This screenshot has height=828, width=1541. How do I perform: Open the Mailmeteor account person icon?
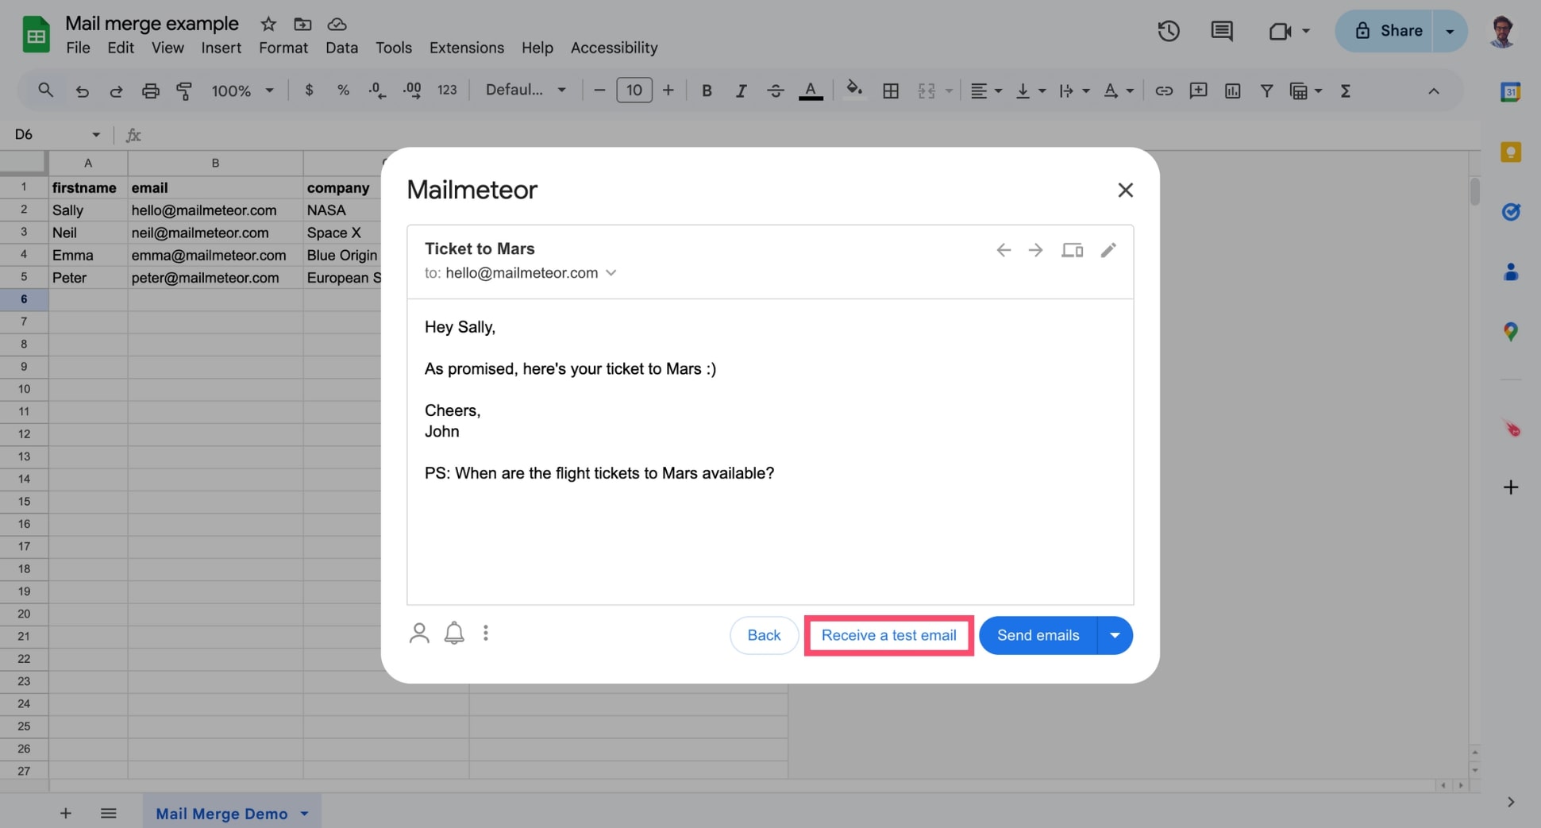click(x=419, y=633)
